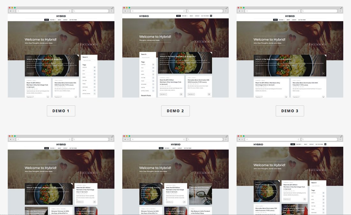Click 'McLaren Tortures Us' post title in bottom-left preview
This screenshot has height=215, width=351.
(60, 212)
